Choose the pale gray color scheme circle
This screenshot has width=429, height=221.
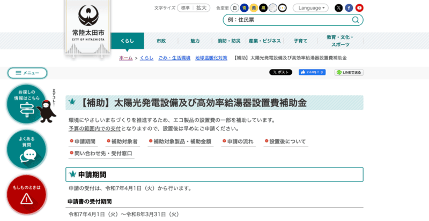click(x=273, y=8)
